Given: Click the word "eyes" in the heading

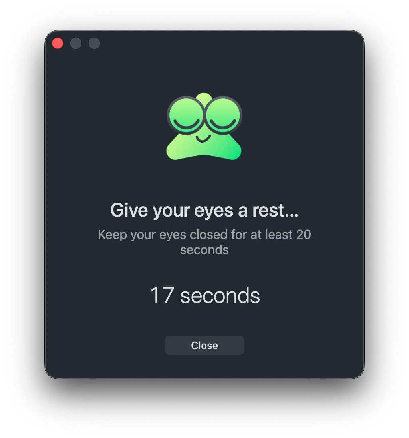Looking at the screenshot, I should point(214,211).
